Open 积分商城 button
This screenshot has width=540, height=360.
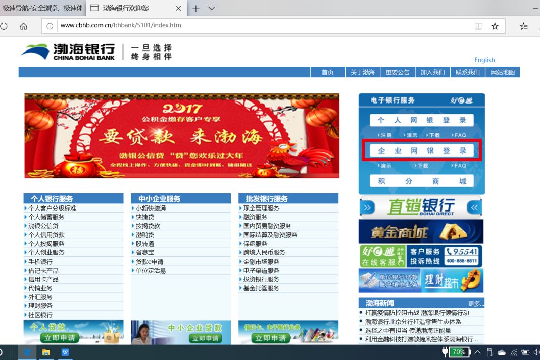421,181
